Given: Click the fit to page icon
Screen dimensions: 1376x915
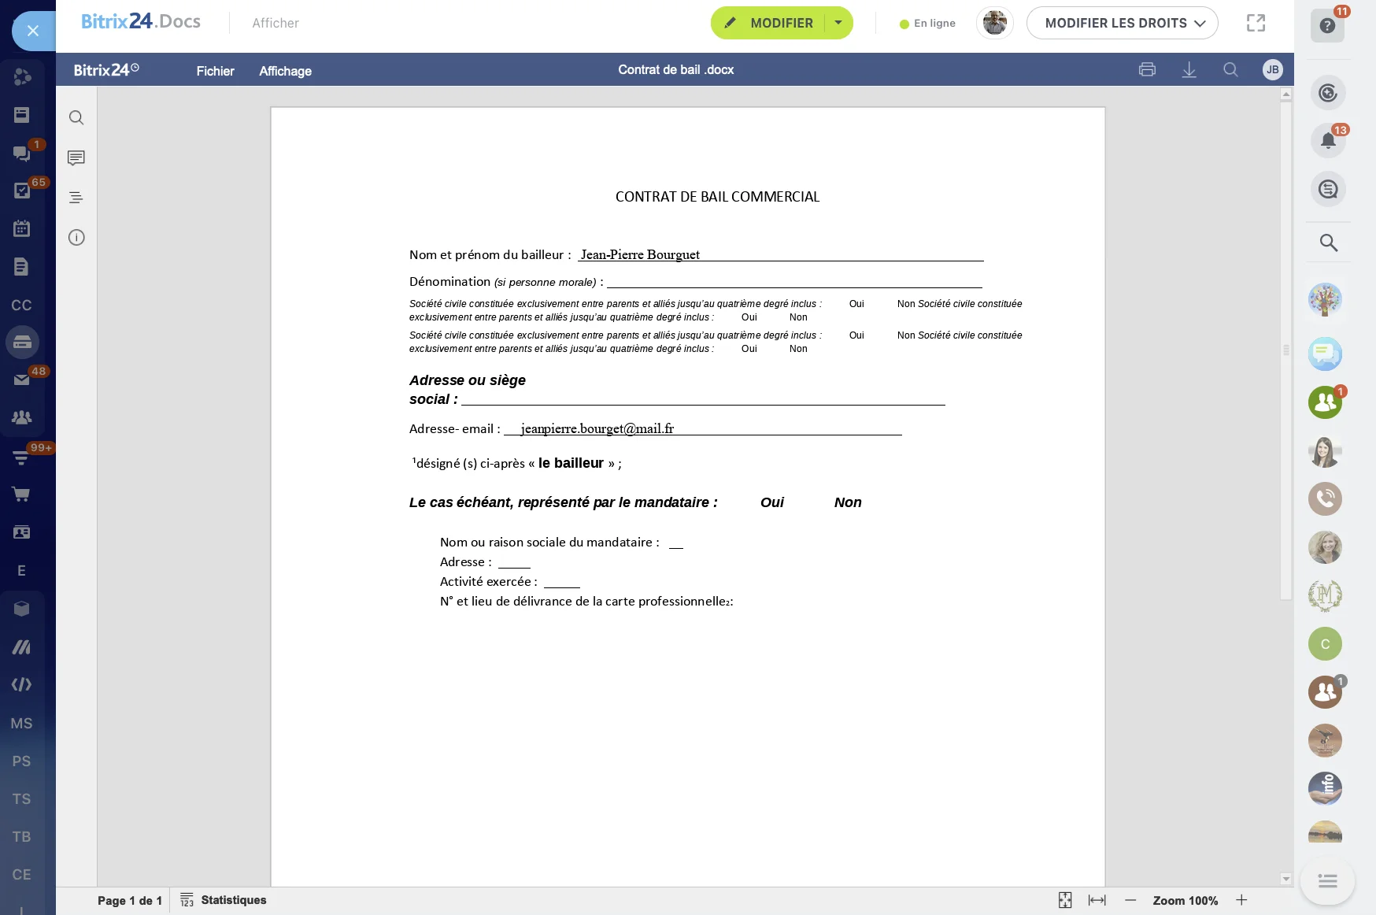Looking at the screenshot, I should [1065, 900].
